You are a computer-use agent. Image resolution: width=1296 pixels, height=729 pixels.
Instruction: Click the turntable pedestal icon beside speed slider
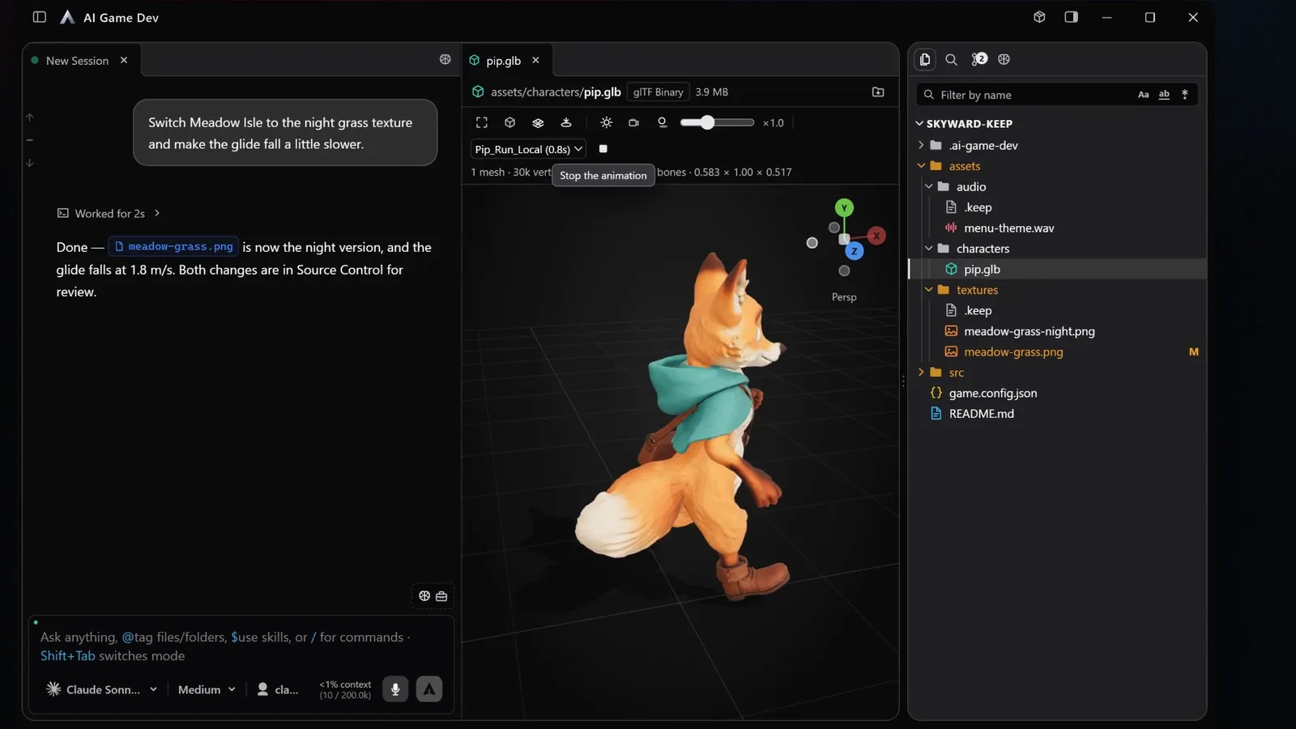tap(663, 122)
